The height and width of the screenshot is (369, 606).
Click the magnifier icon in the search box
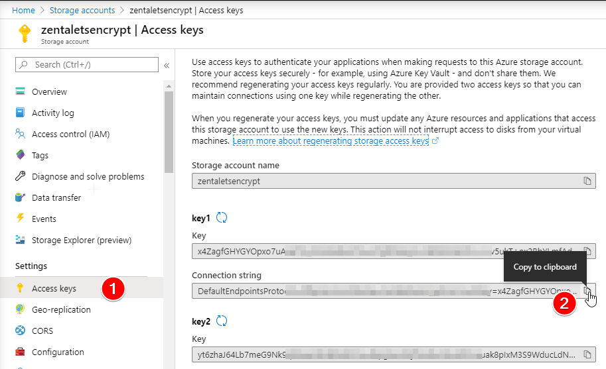[24, 64]
